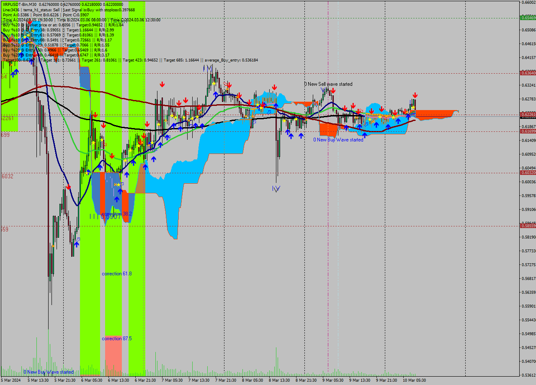The image size is (536, 385).
Task: Select the '9 Mar 21:30' time axis label
Action: coord(387,380)
